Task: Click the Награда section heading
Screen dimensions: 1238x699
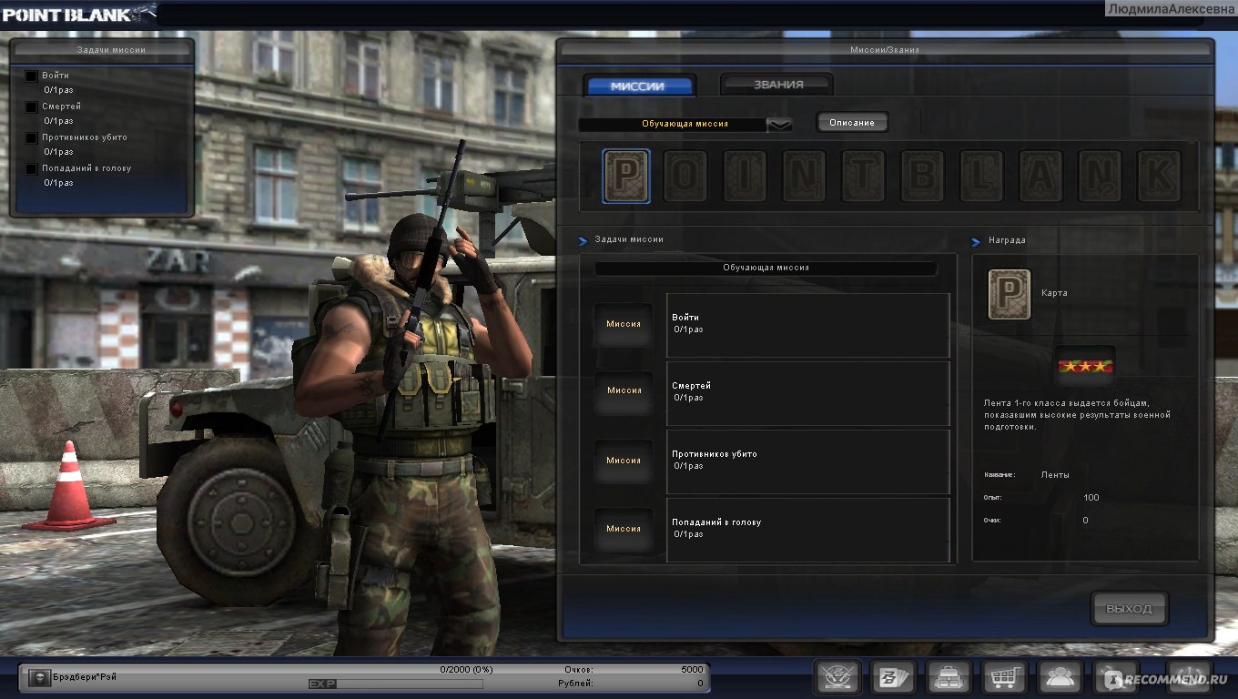Action: point(1007,241)
